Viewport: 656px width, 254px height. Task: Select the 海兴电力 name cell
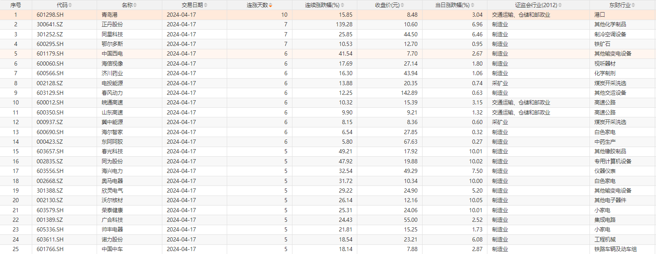pos(129,171)
